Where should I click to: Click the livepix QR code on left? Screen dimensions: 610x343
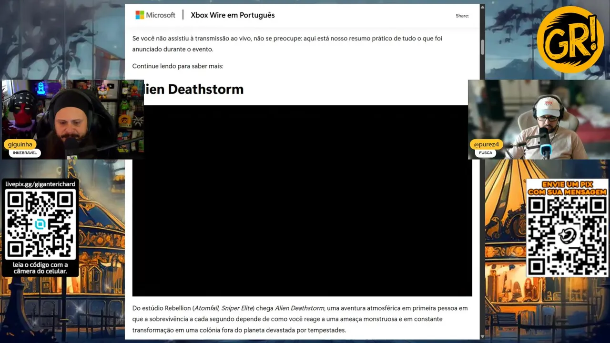coord(40,224)
